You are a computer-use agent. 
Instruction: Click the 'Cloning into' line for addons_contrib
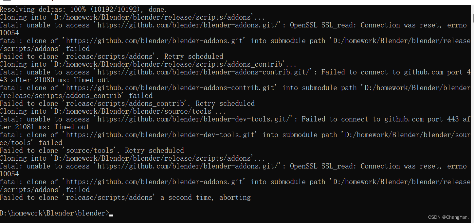pos(148,64)
